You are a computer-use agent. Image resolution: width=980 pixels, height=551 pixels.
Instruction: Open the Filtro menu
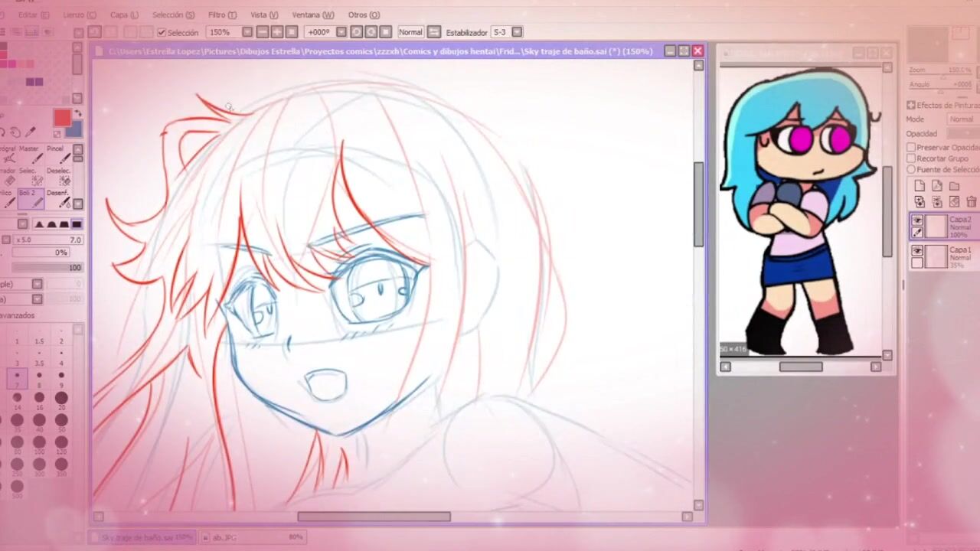[x=222, y=15]
